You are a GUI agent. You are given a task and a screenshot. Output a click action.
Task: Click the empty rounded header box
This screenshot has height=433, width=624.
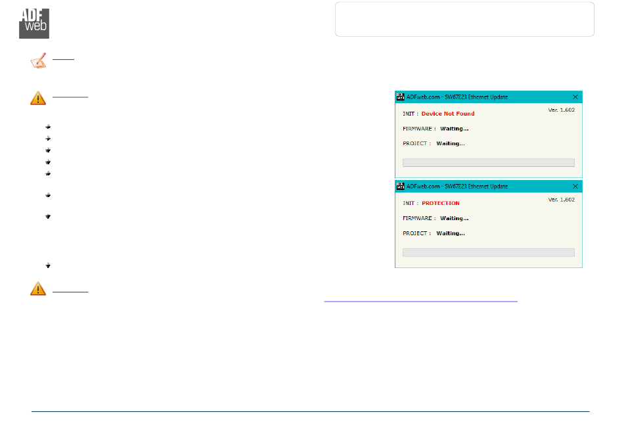[464, 19]
